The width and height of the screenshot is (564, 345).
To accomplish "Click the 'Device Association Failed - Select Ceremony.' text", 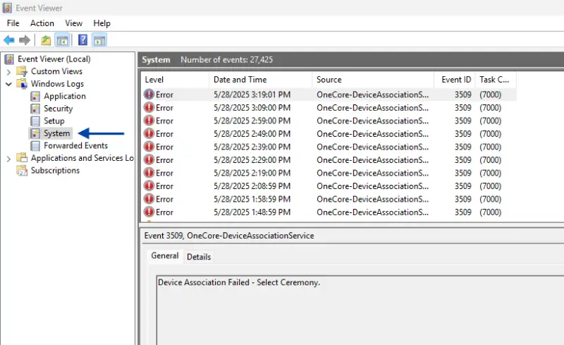I will [239, 282].
